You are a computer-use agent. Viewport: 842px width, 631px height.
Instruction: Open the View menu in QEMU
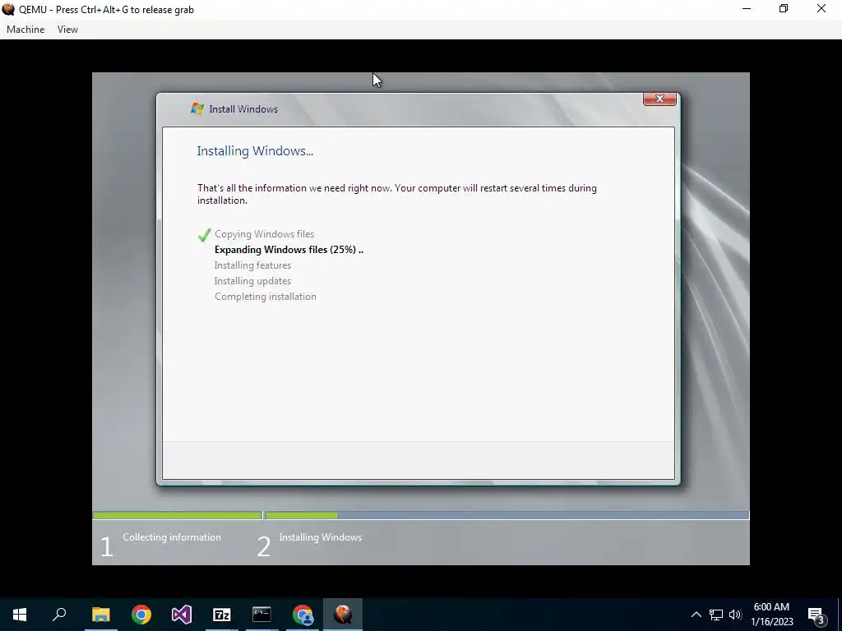(67, 30)
